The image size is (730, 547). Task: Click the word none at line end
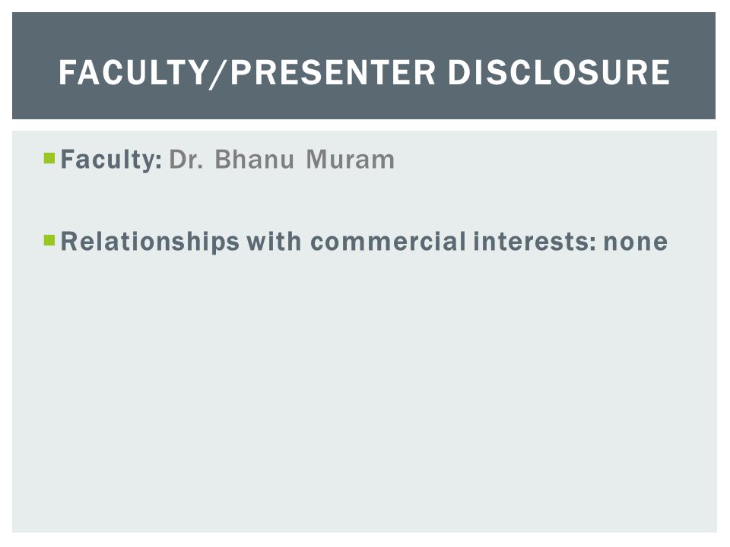636,243
